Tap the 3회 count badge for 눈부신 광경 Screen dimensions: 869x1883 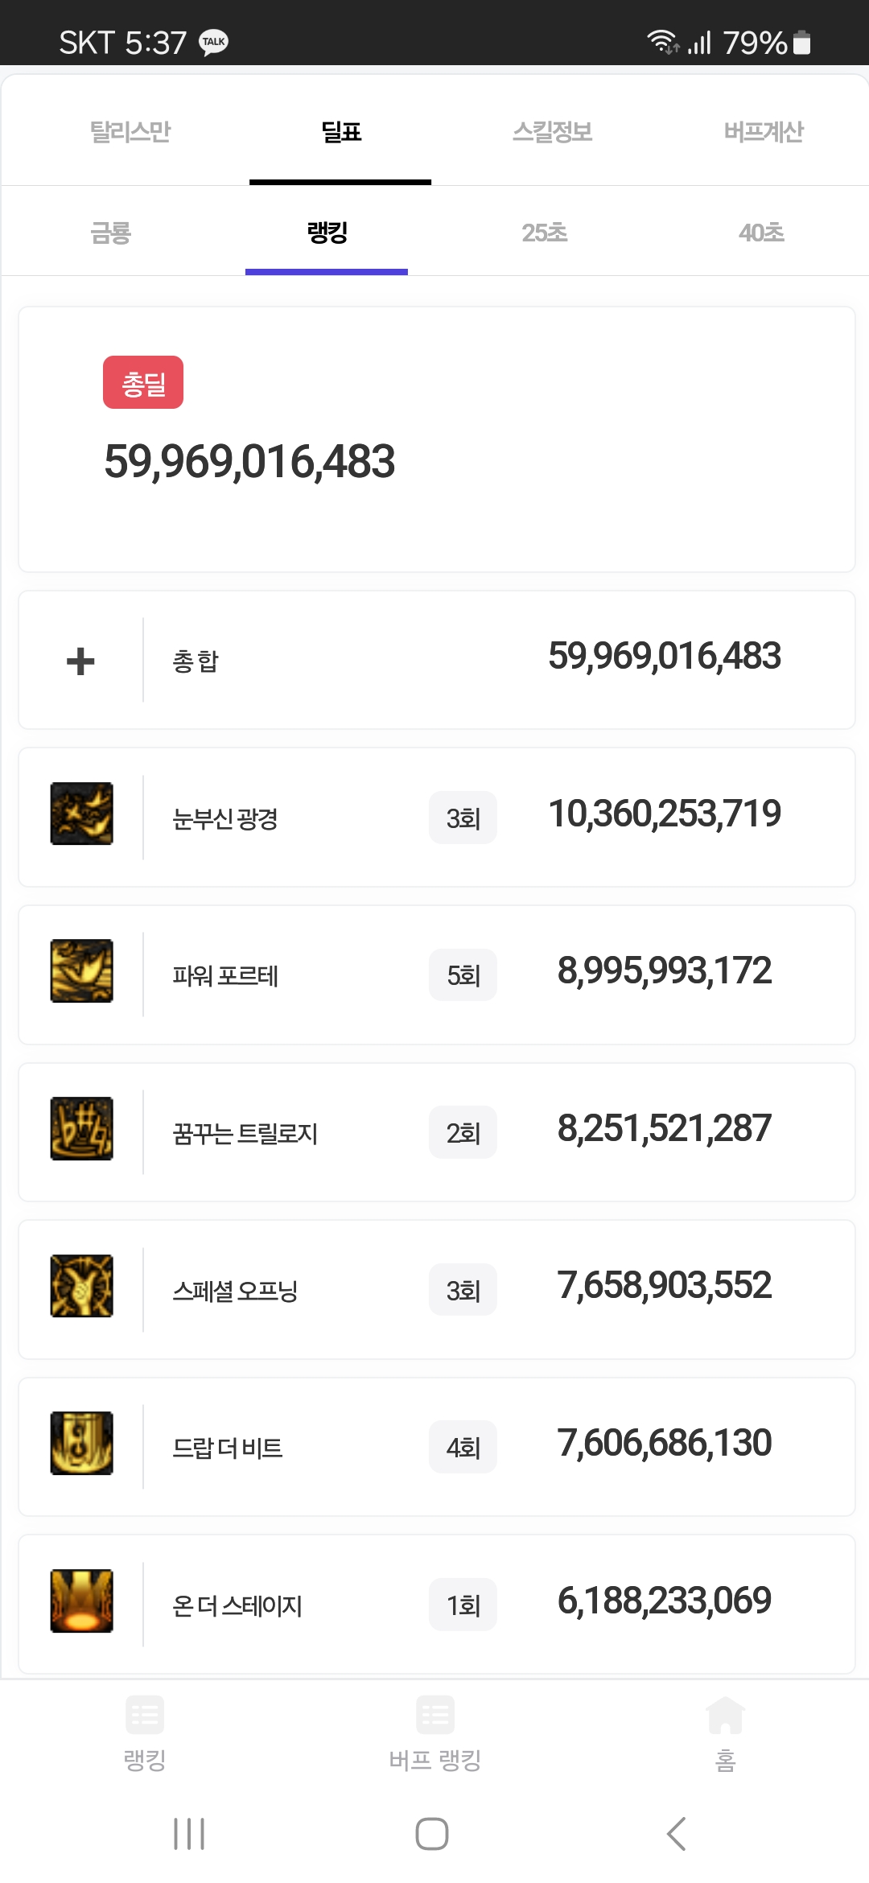click(x=463, y=818)
